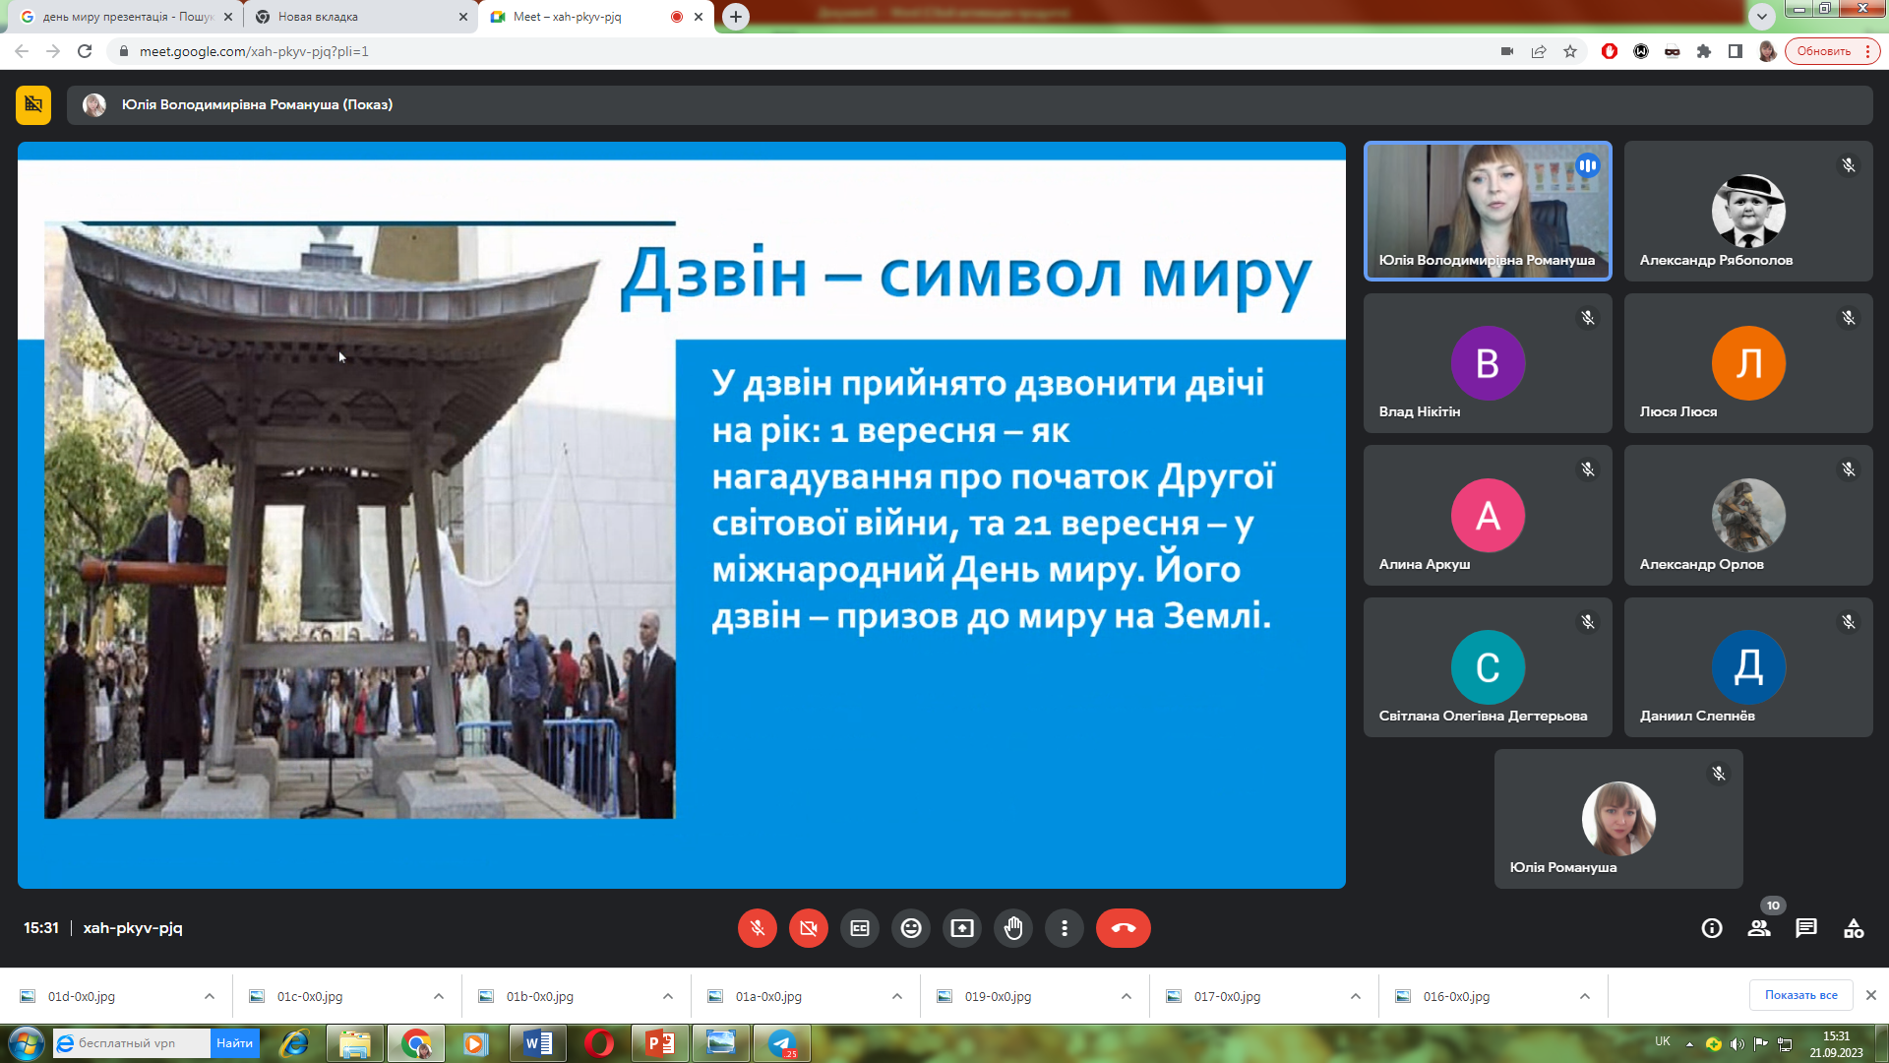Expand options for 01d-0x0.jpg download
Viewport: 1889px width, 1063px height.
point(210,996)
